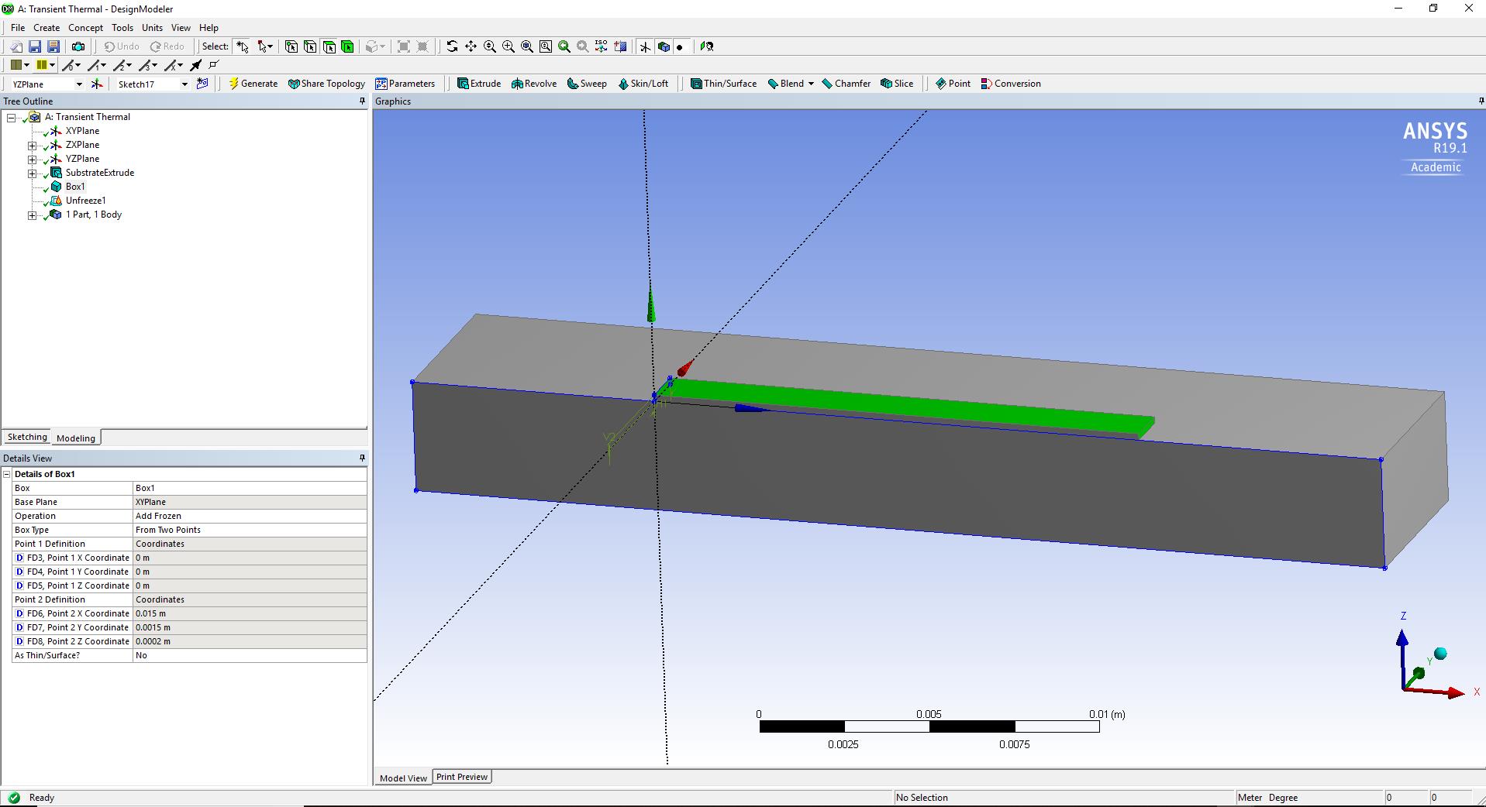Switch to the Sketching tab
Screen dimensions: 1486x807
pos(27,438)
